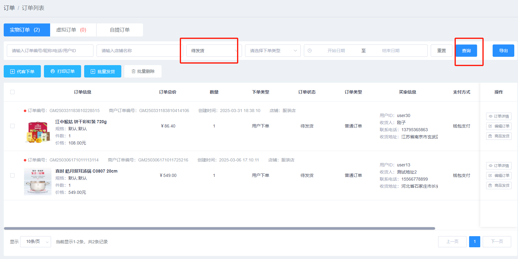This screenshot has width=518, height=259.
Task: Select checkbox for 江中猴姑 order row
Action: (x=12, y=126)
